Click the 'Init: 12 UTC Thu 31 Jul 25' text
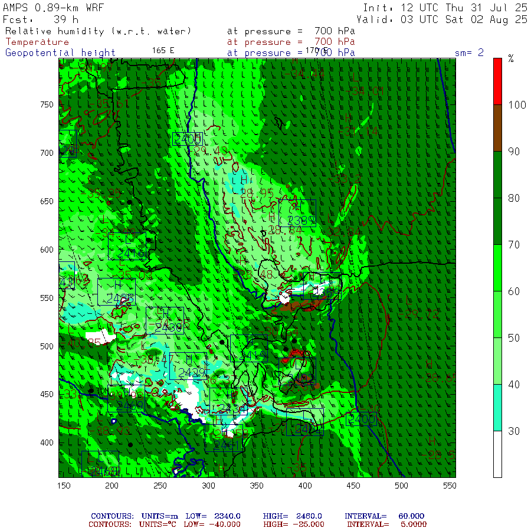This screenshot has width=531, height=531. pos(445,8)
